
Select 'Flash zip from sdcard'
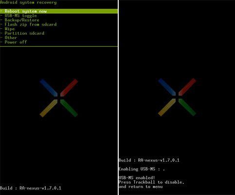28,24
